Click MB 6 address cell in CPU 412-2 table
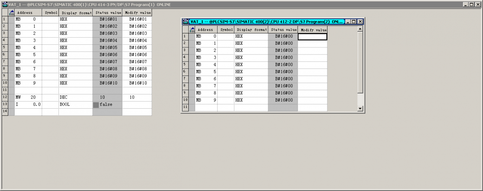 tap(206, 79)
